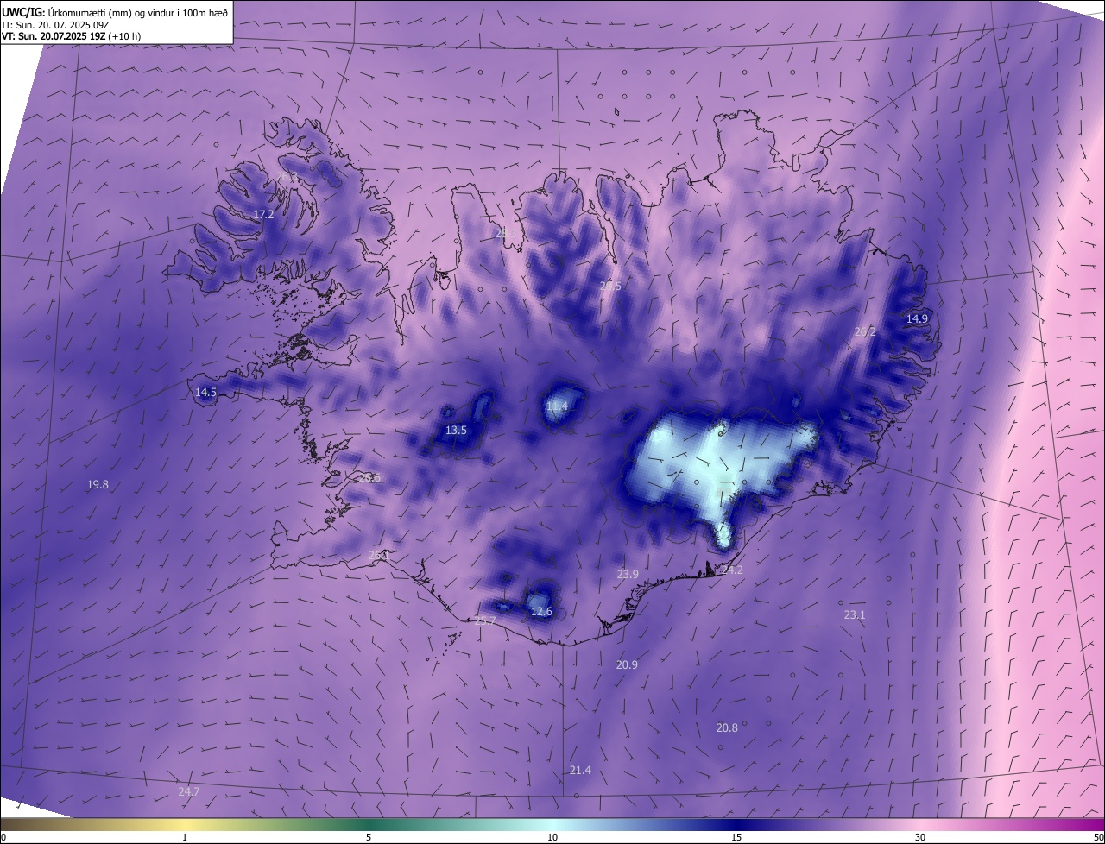
Task: Click the 26.2 value label
Action: point(865,331)
